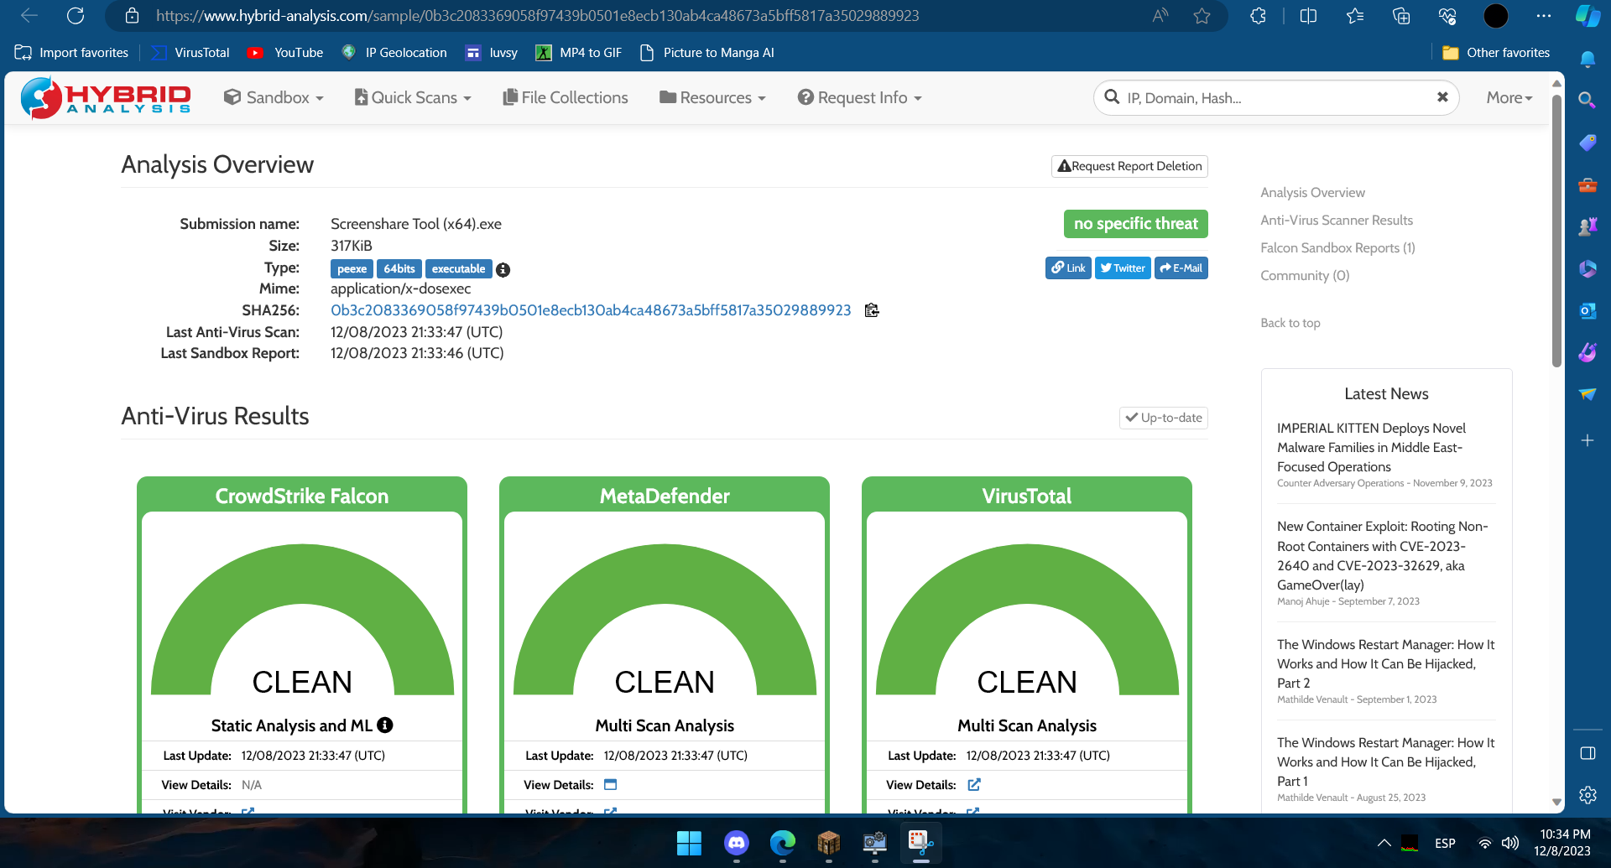Click the Hybrid Analysis logo
This screenshot has width=1611, height=868.
[x=106, y=97]
